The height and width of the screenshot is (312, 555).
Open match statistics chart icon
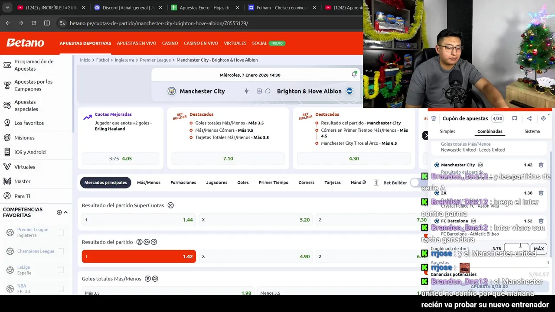coord(259,91)
